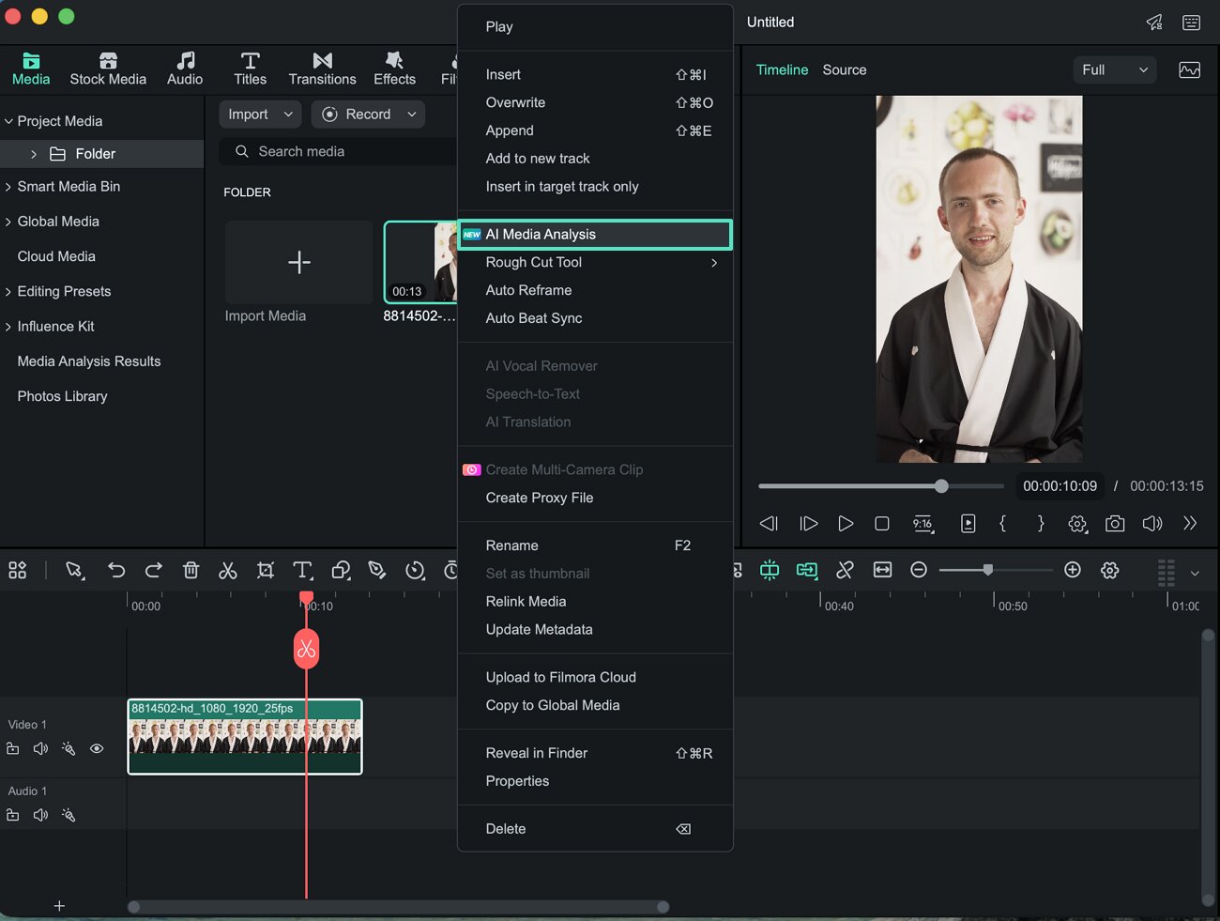Switch to the Source preview tab

tap(845, 69)
